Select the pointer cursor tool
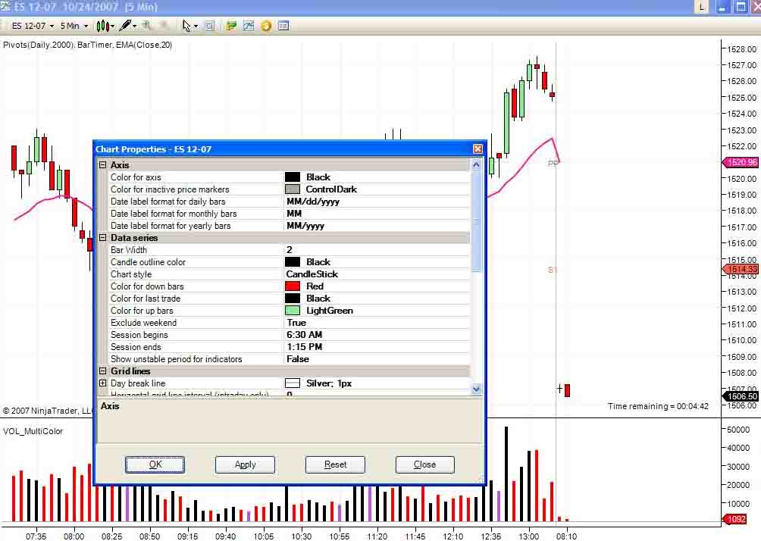 tap(186, 26)
